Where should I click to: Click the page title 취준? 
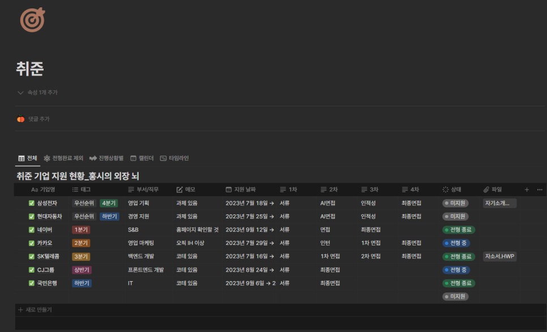click(29, 68)
